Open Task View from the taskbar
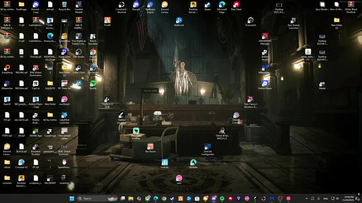The height and width of the screenshot is (203, 362). pyautogui.click(x=123, y=198)
